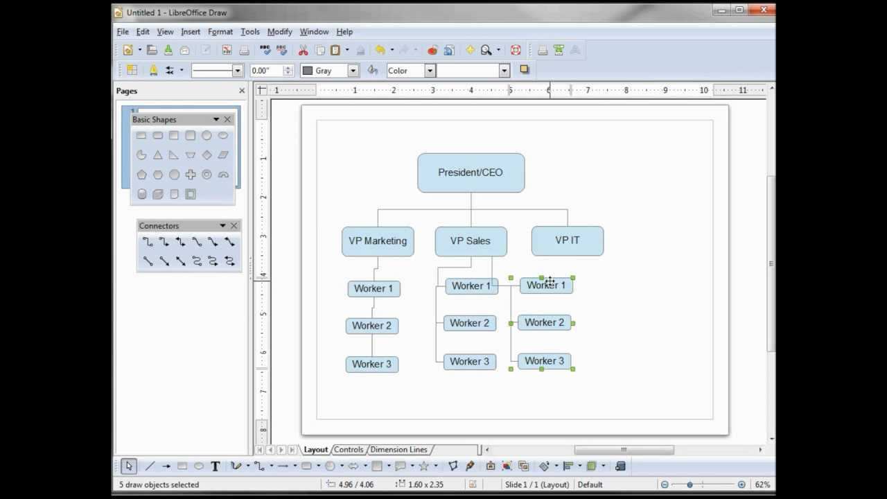
Task: Open the area fill type Color dropdown
Action: click(x=430, y=71)
